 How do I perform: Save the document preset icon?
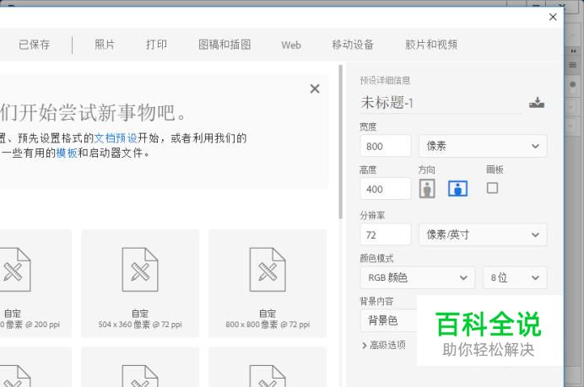click(537, 102)
